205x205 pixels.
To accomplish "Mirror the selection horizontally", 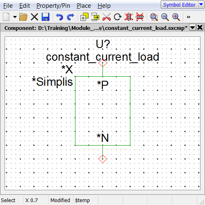I will pyautogui.click(x=129, y=17).
